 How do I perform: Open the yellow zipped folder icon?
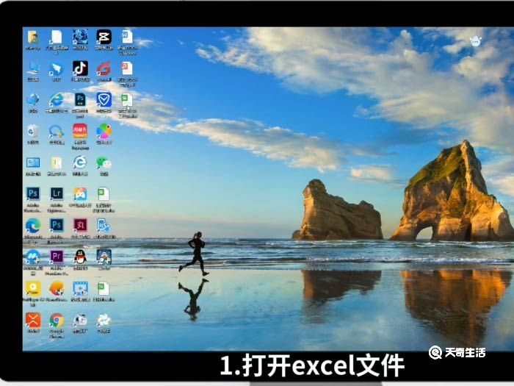coord(57,162)
